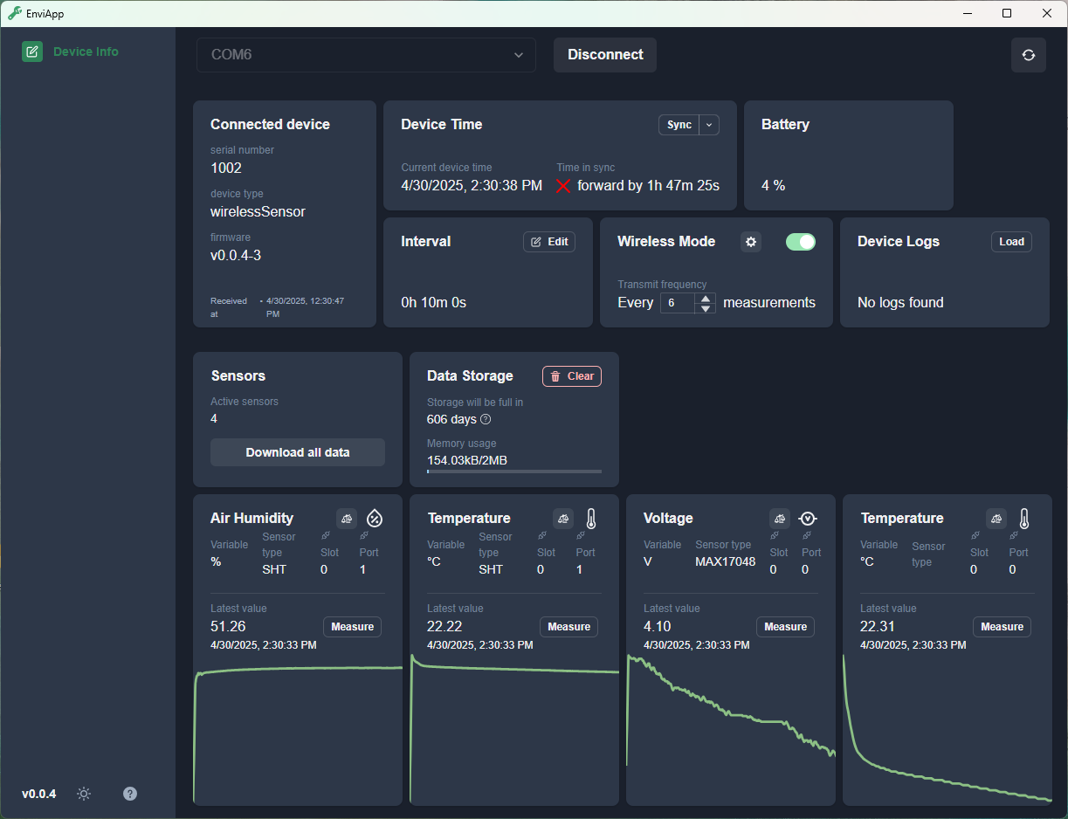
Task: Click the calibration scale icon in Voltage card
Action: click(780, 519)
